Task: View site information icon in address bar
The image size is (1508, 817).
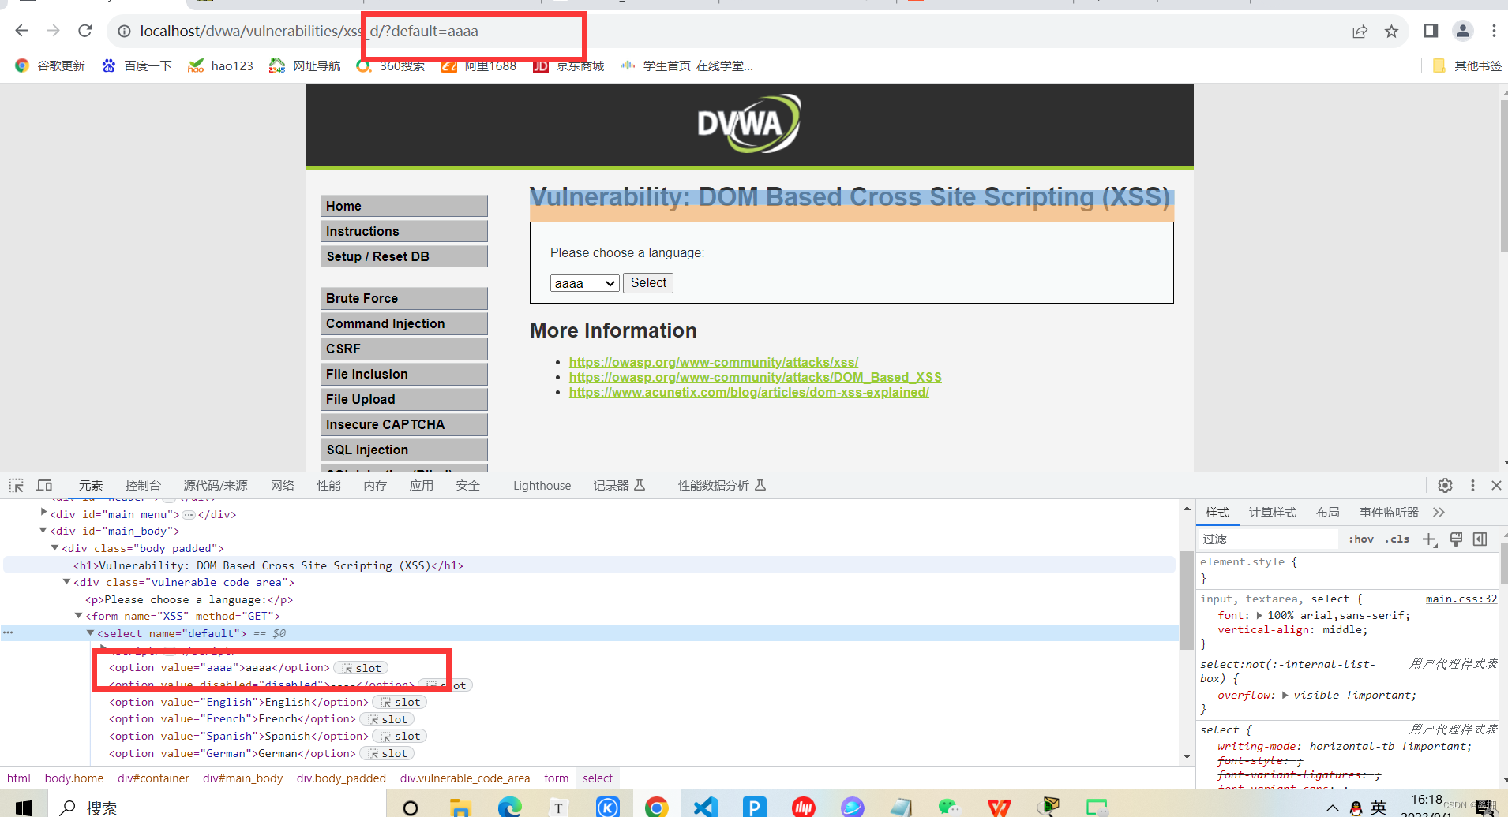Action: [x=124, y=32]
